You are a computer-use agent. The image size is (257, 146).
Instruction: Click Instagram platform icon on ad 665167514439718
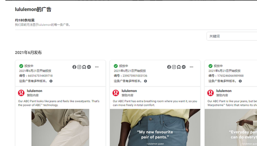pos(79,67)
